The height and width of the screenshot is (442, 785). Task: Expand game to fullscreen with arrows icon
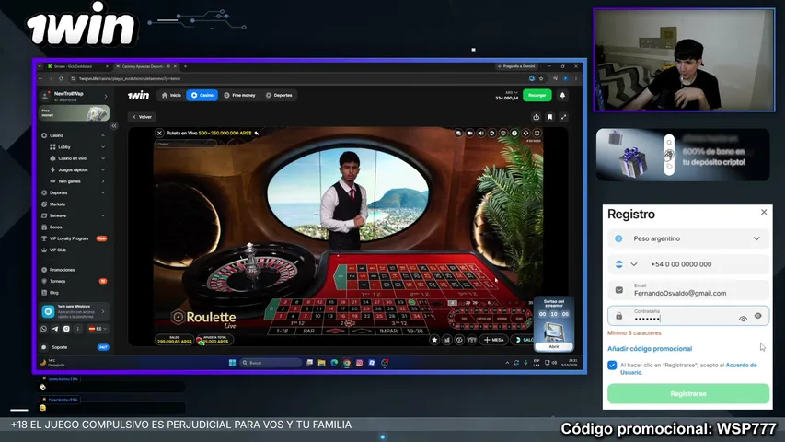(564, 117)
